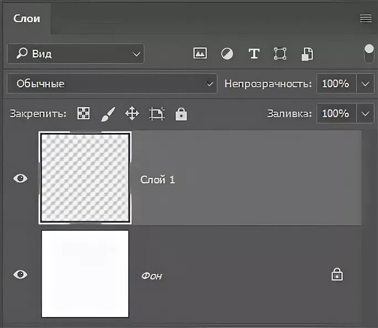Screen dimensions: 378x328
Task: Prevent auto-nesting into artboards icon
Action: point(157,114)
